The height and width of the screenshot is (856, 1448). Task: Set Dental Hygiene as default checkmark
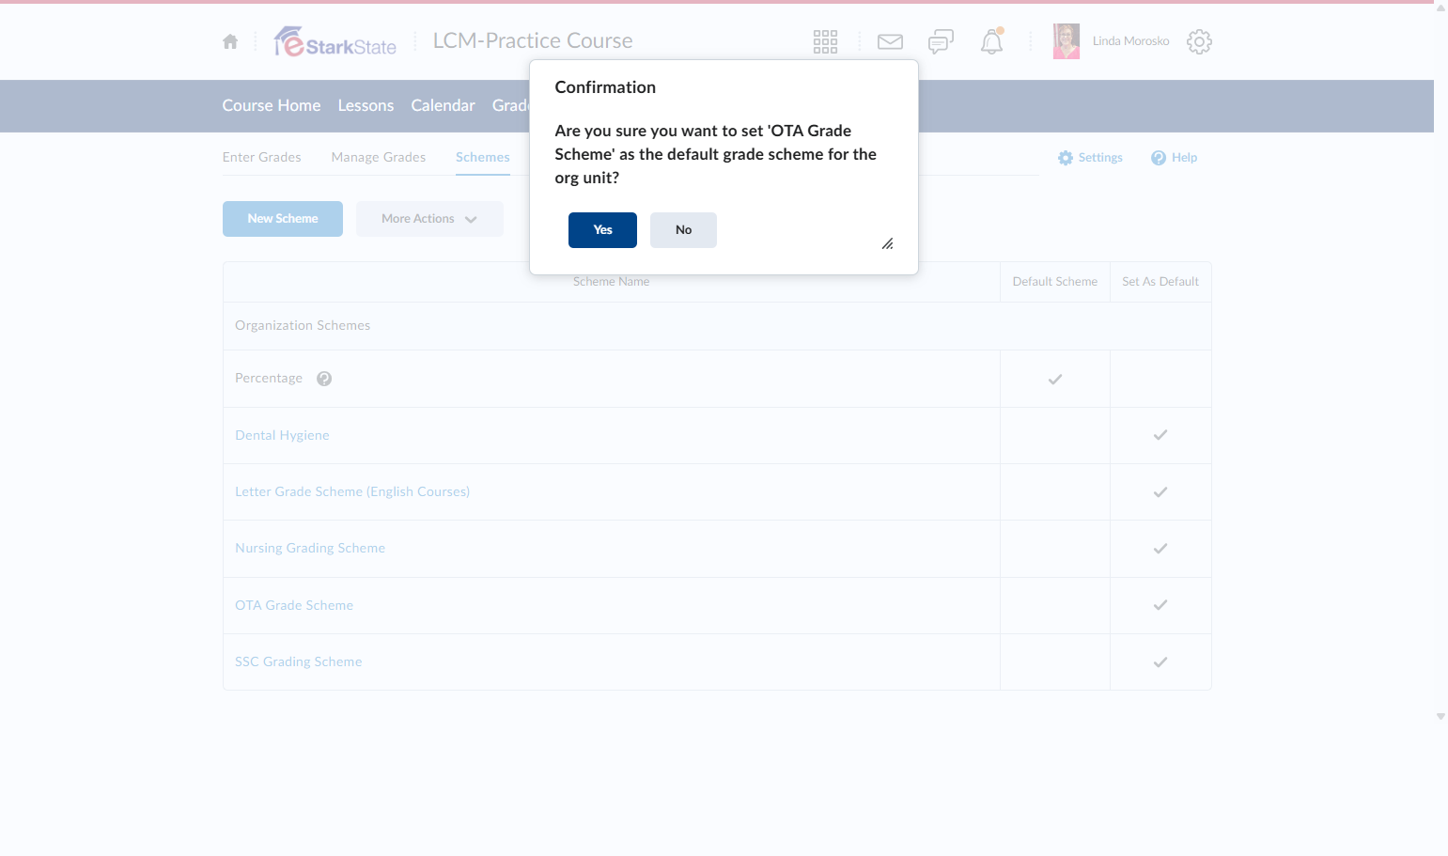1160,435
